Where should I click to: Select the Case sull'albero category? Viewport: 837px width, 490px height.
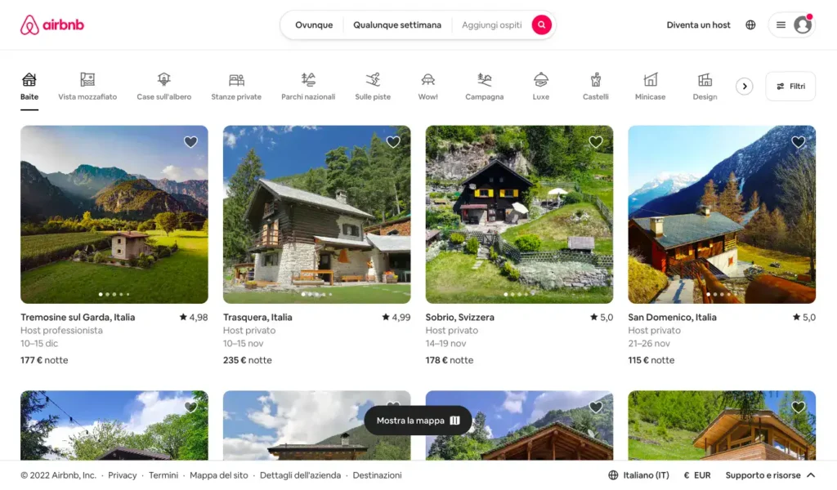point(163,87)
